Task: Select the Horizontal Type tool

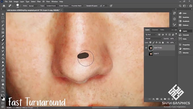Action: pos(3,73)
